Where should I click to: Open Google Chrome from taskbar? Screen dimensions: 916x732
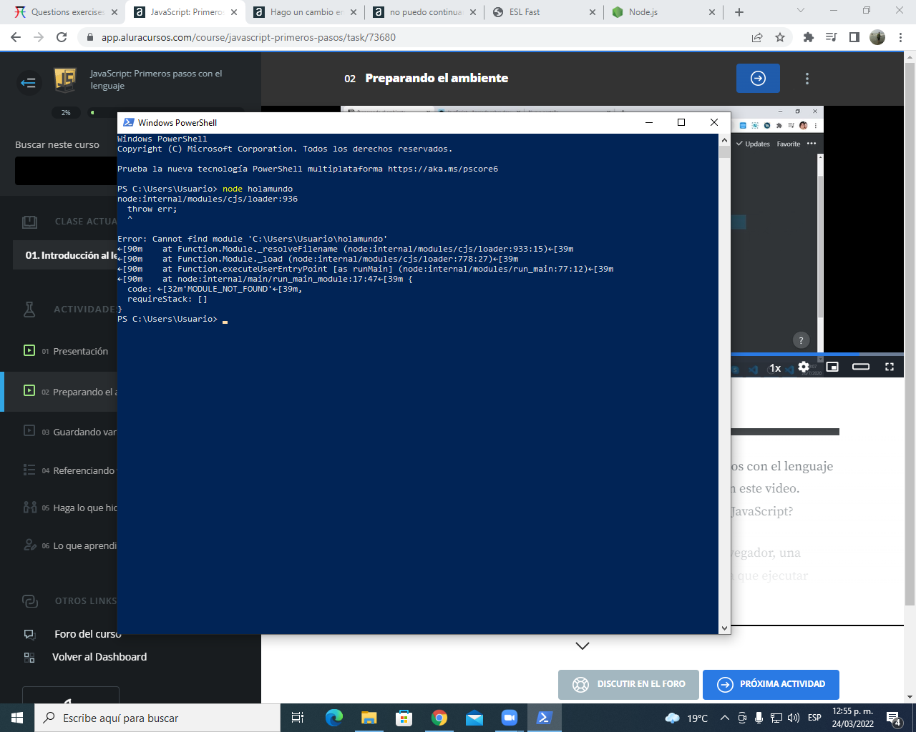click(x=439, y=718)
